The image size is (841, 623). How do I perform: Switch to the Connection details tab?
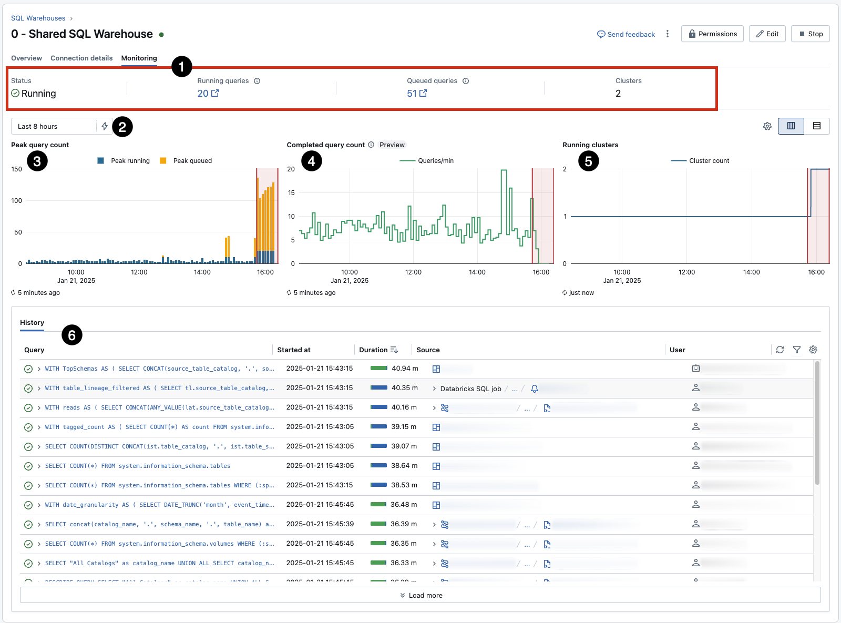click(x=81, y=58)
